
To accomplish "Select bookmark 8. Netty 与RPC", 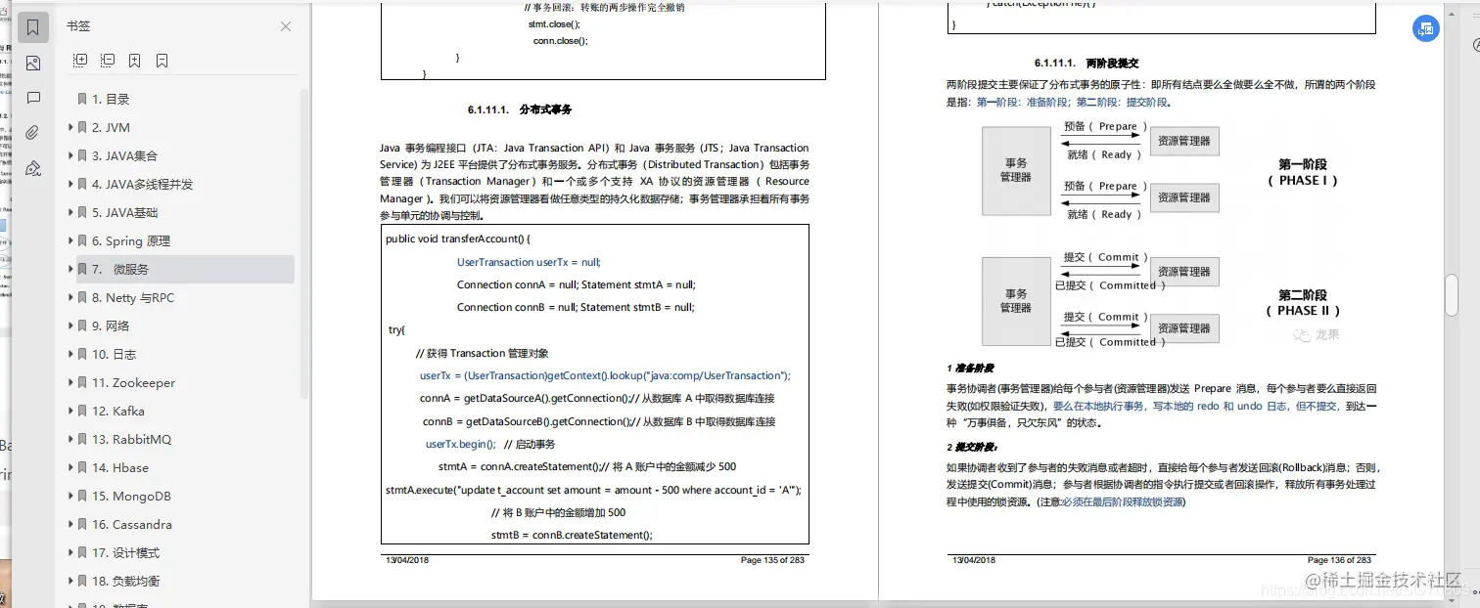I will coord(133,298).
